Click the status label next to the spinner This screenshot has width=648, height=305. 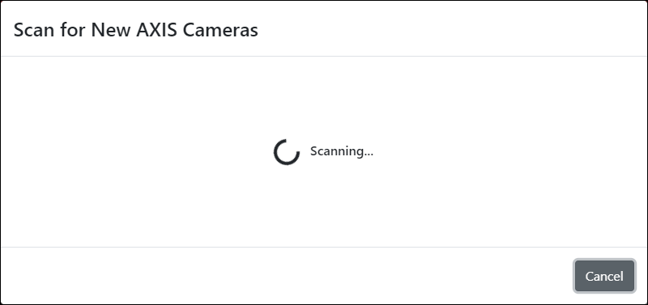tap(342, 151)
